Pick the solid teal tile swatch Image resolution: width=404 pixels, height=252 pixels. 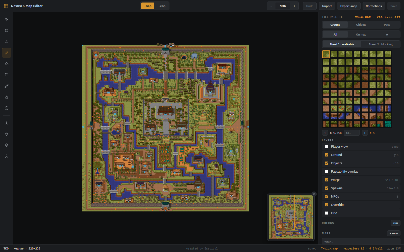click(388, 124)
